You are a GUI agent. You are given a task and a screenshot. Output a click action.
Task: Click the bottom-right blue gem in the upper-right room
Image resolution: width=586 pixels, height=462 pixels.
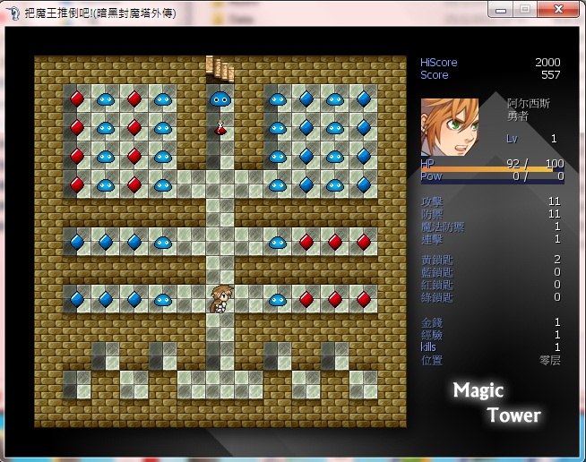click(364, 184)
